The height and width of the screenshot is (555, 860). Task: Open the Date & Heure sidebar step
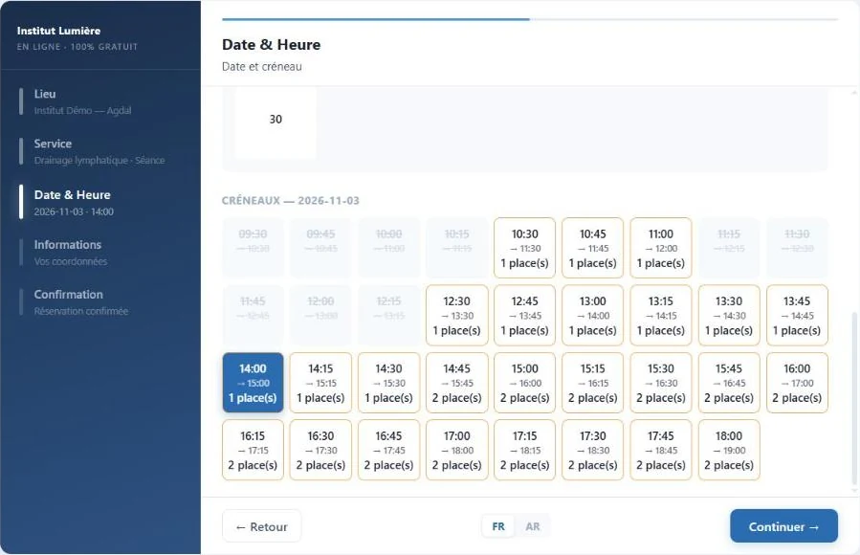coord(100,202)
